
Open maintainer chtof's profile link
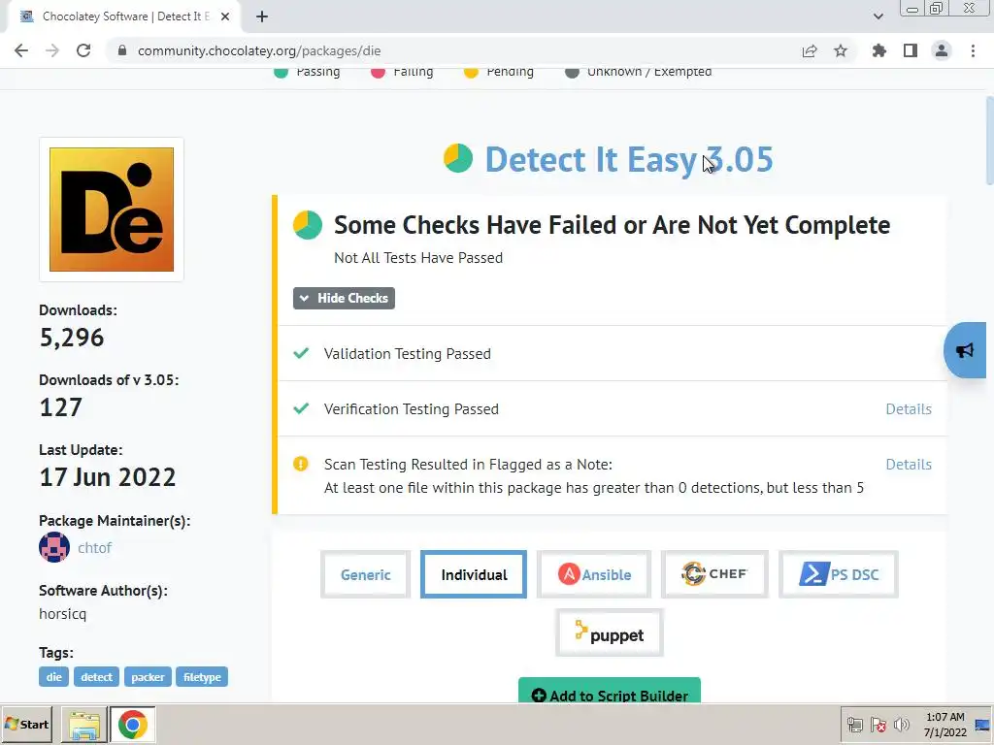click(94, 548)
